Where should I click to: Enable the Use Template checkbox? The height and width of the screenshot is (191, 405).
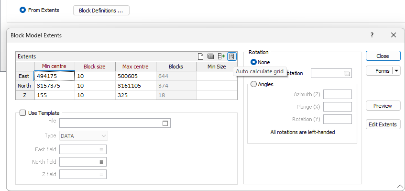pos(23,113)
